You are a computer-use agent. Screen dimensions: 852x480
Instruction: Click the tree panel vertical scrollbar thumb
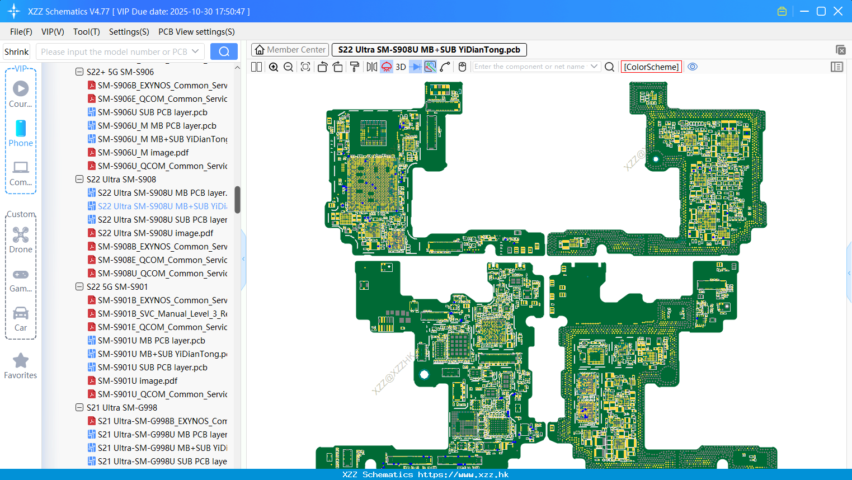point(237,199)
